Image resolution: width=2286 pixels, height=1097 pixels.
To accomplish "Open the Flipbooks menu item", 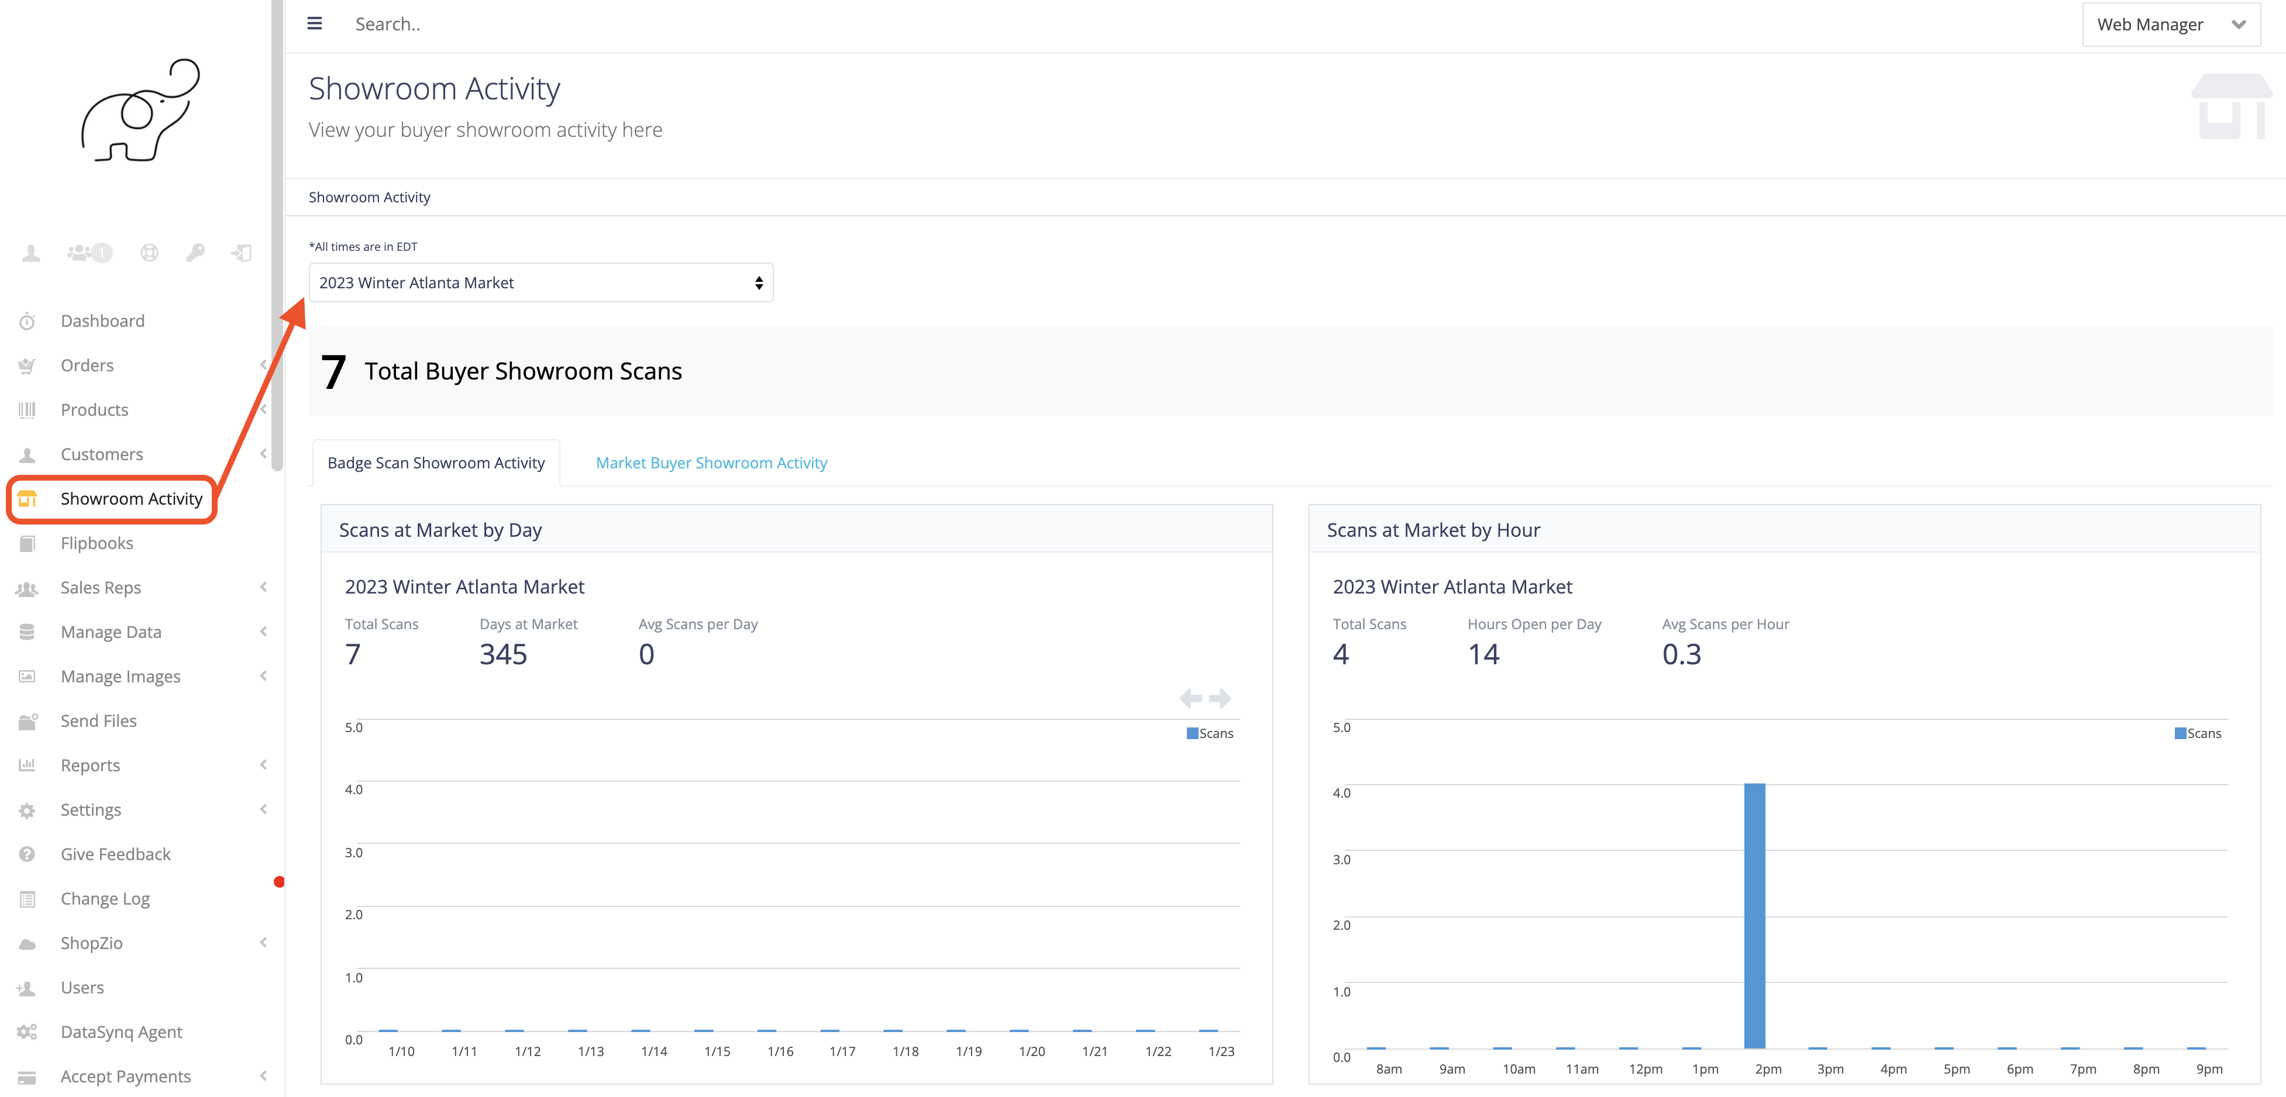I will tap(97, 543).
